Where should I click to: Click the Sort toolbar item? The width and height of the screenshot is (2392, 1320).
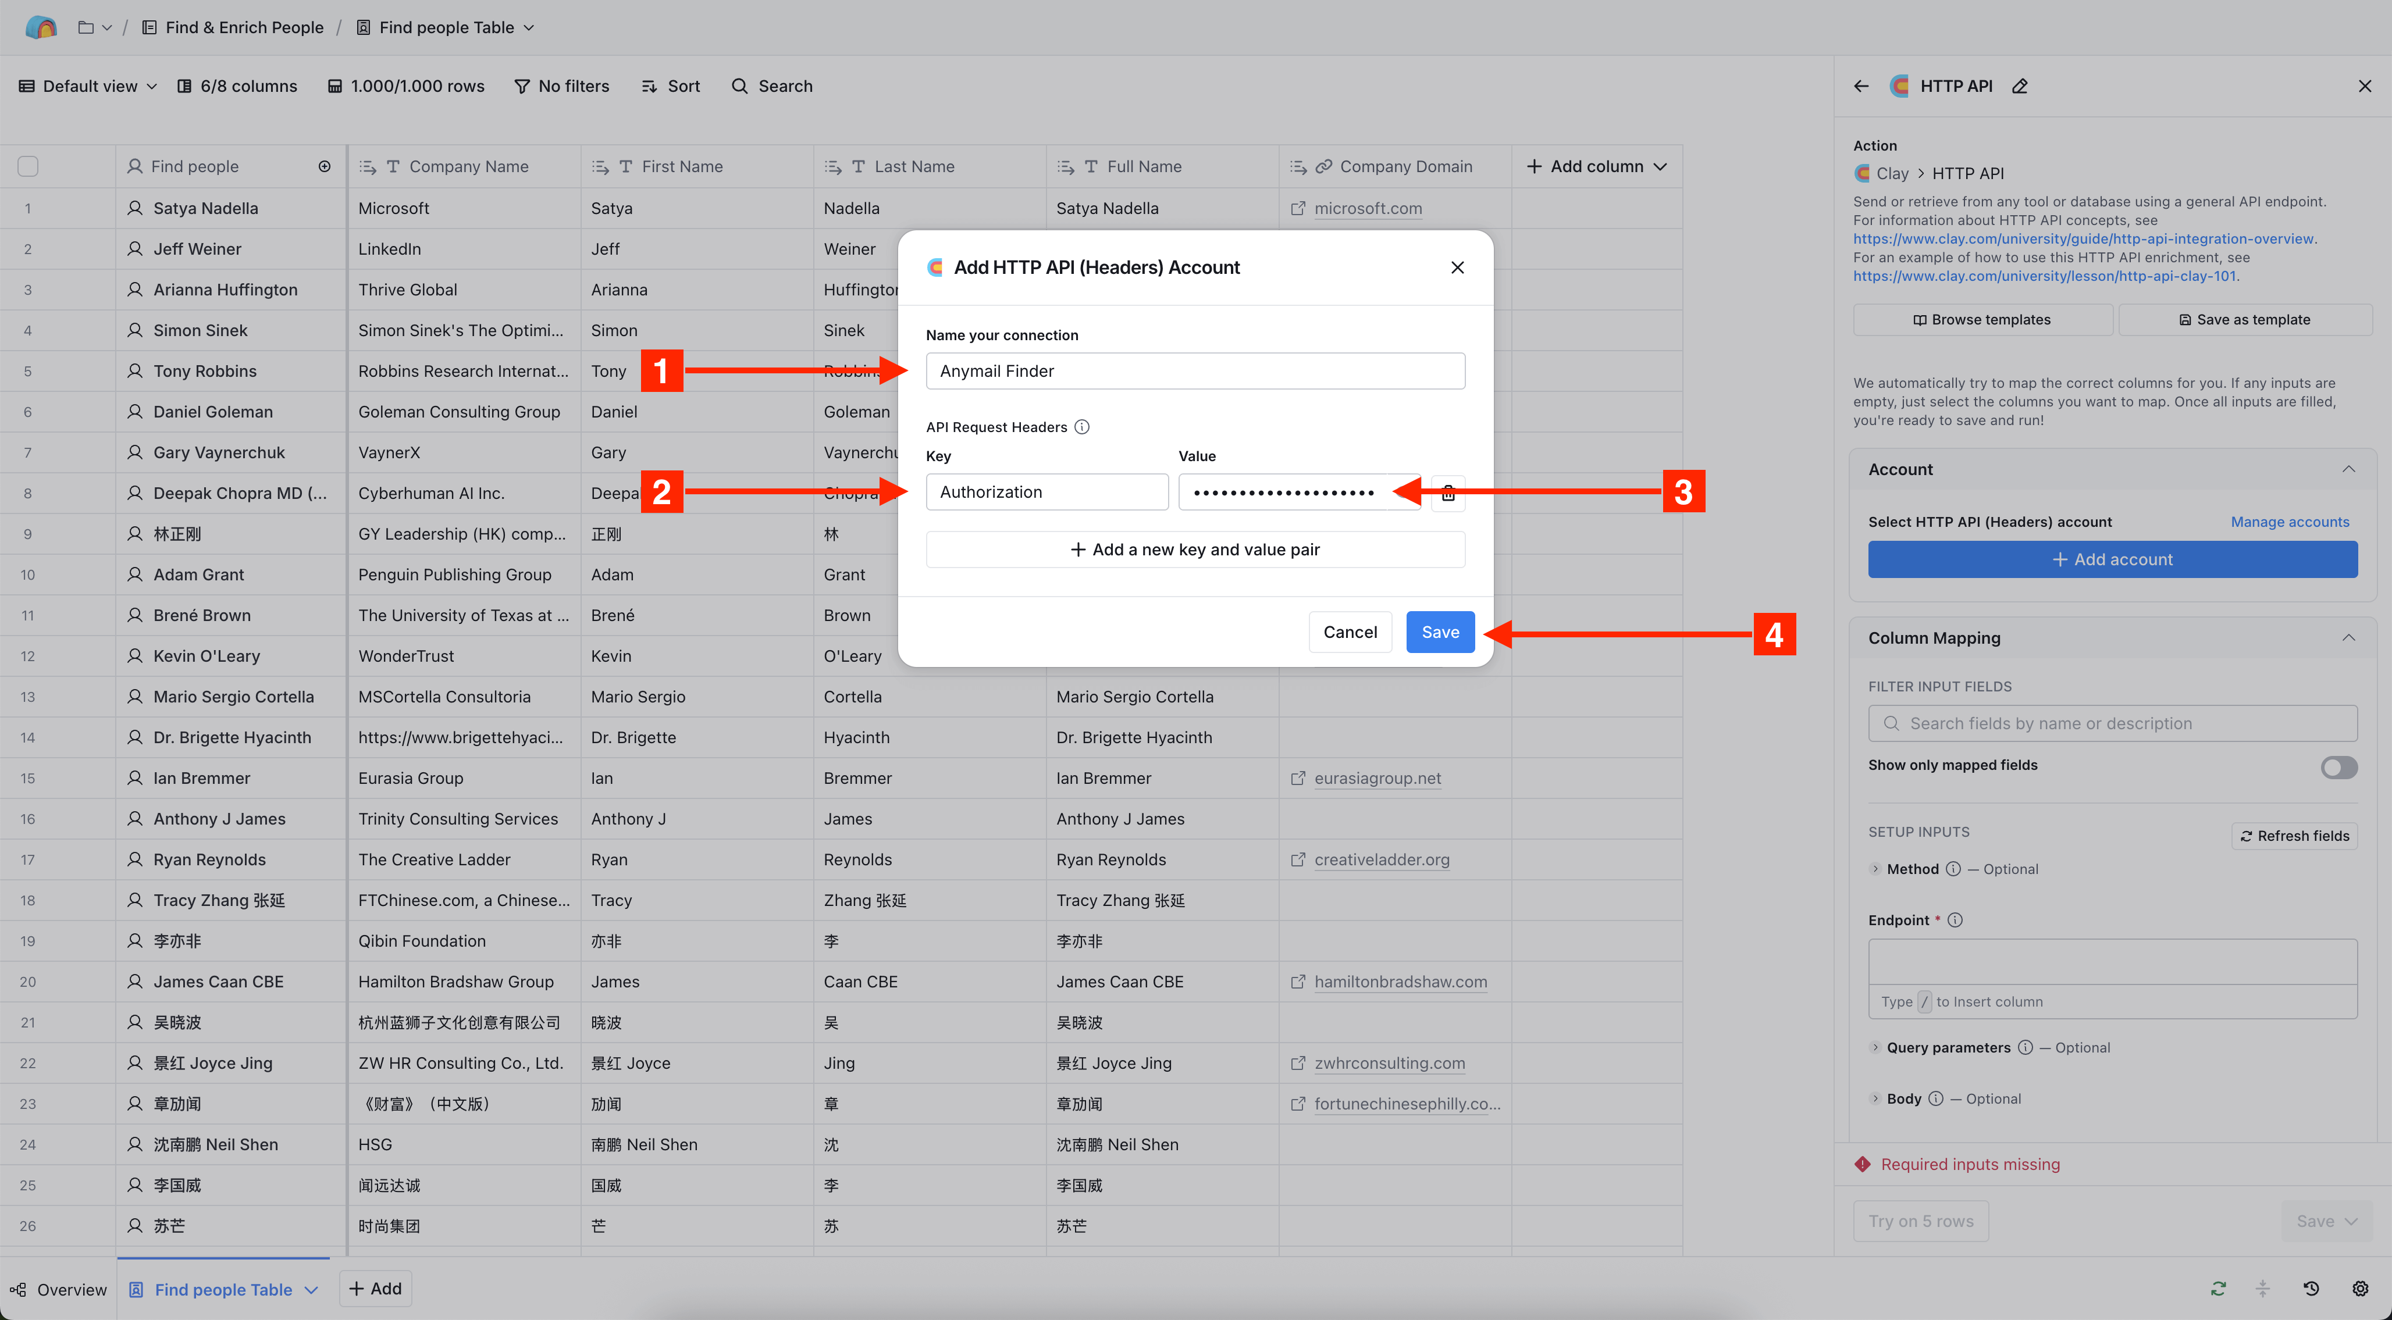pyautogui.click(x=671, y=86)
